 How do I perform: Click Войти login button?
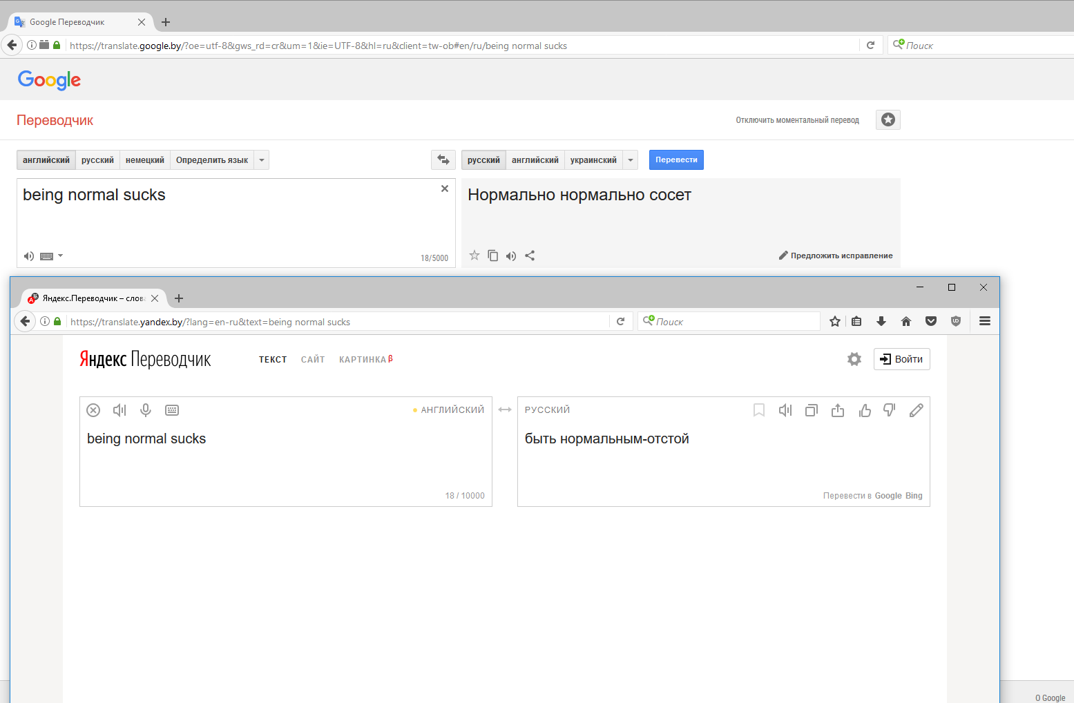coord(902,359)
